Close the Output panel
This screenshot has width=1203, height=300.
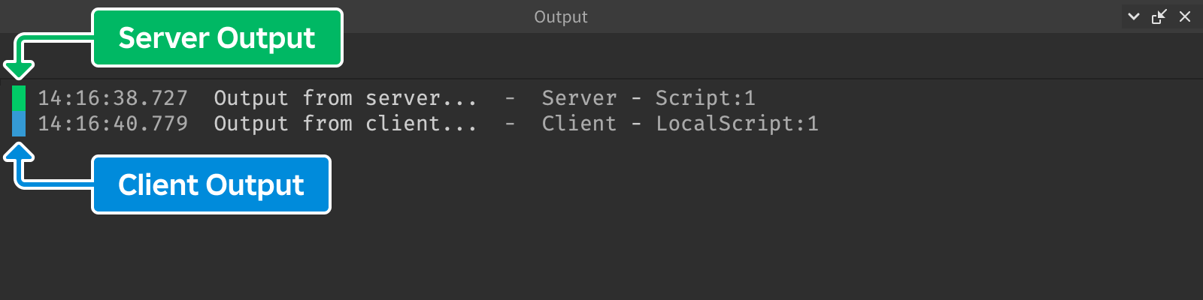1185,16
